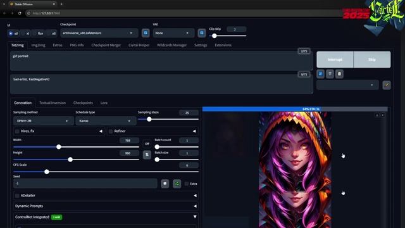Image resolution: width=405 pixels, height=228 pixels.
Task: Click the Height slider handle
Action: 70,160
